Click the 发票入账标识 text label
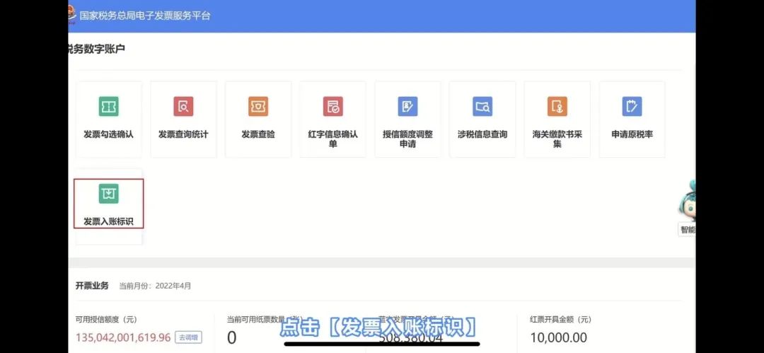This screenshot has height=353, width=764. click(108, 221)
